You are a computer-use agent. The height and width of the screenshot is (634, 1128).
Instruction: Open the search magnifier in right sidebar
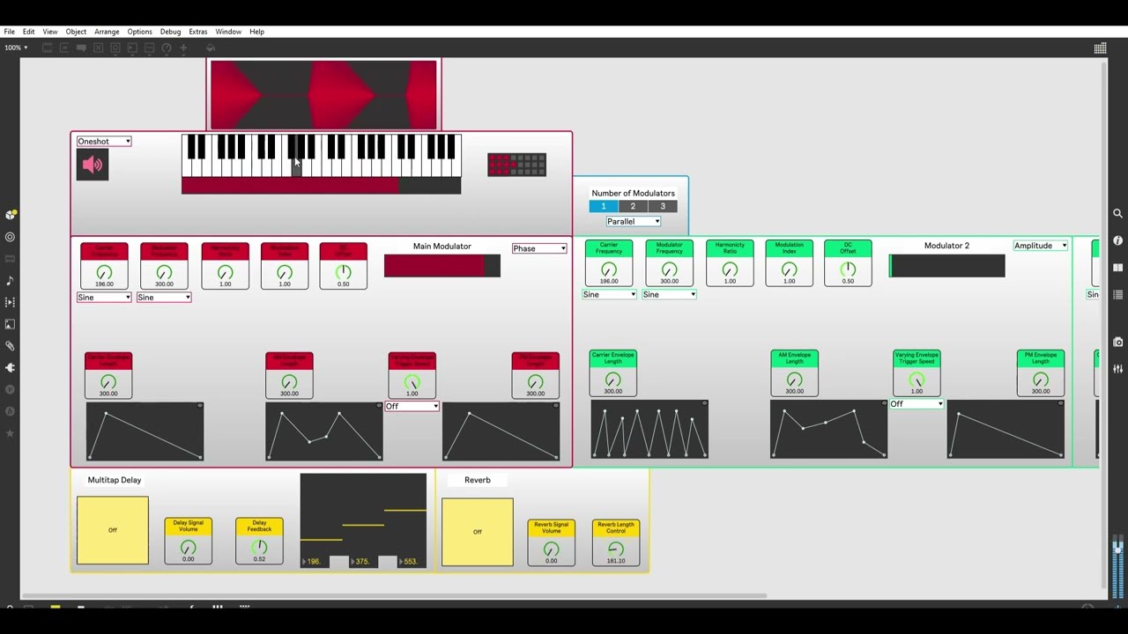1117,213
